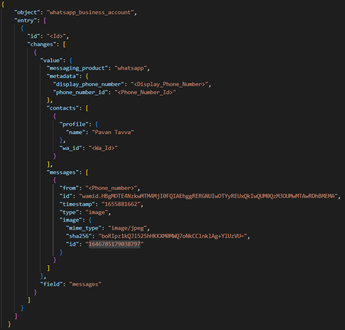This screenshot has height=330, width=345.
Task: Select the "Pavan Tavva" name value
Action: click(x=113, y=132)
